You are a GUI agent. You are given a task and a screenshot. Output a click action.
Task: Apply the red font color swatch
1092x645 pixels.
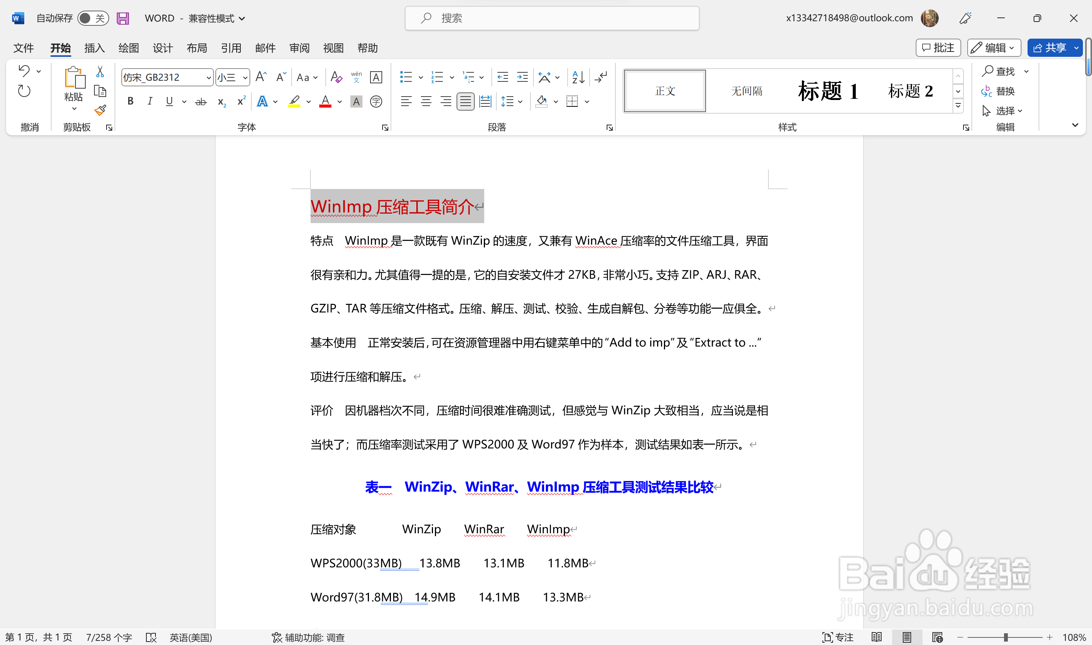pyautogui.click(x=325, y=102)
